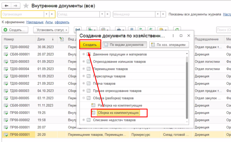Click the document icon next to Порча товаров

[88, 84]
